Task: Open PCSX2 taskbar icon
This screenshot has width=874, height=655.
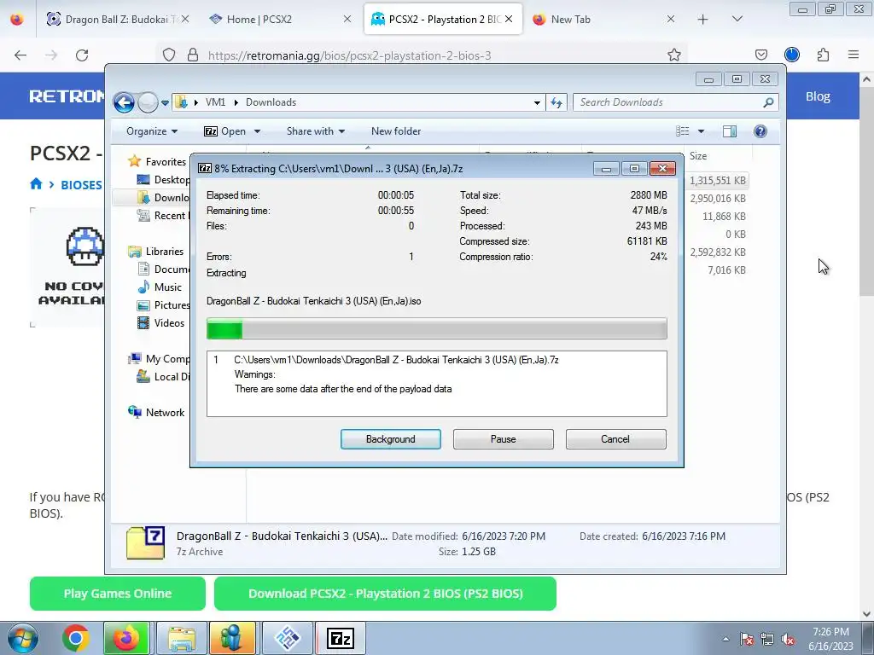Action: (288, 638)
